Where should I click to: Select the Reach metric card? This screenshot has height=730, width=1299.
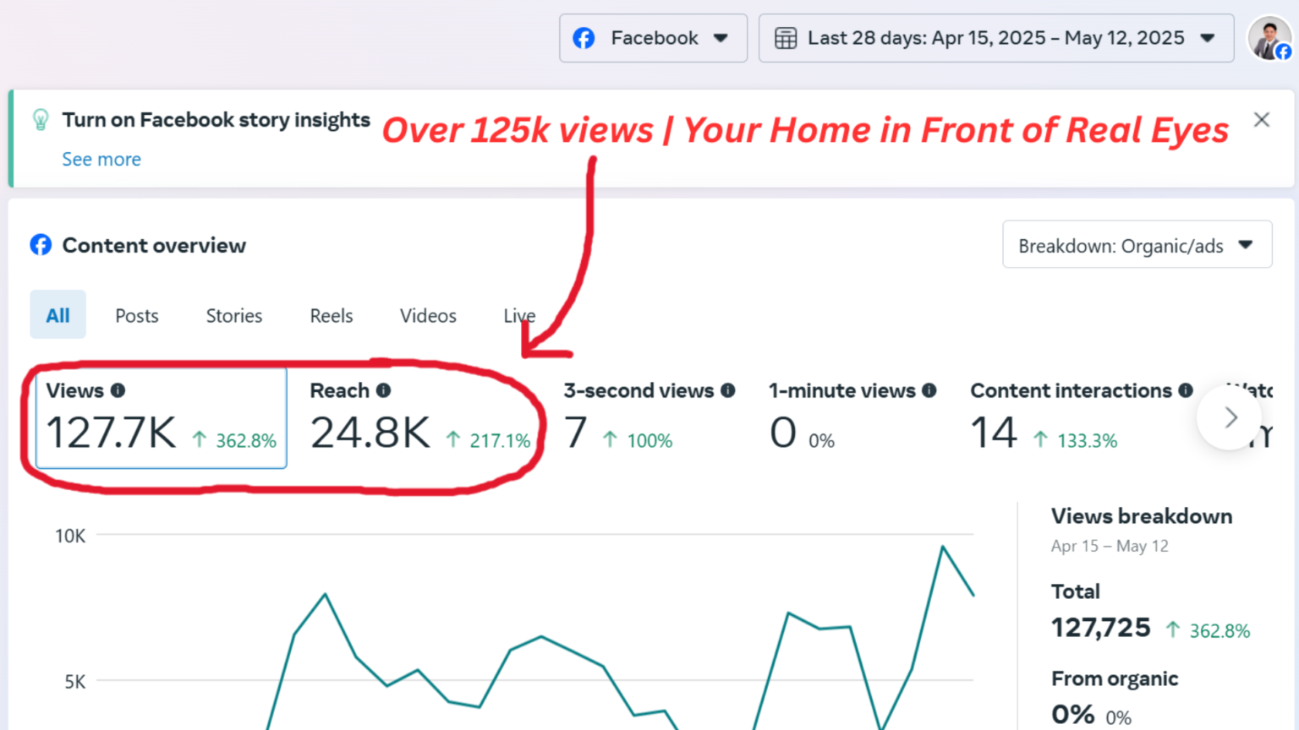(x=414, y=418)
